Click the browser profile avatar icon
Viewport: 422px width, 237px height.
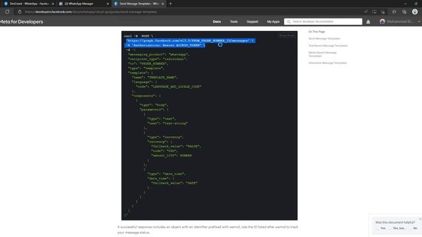(415, 12)
